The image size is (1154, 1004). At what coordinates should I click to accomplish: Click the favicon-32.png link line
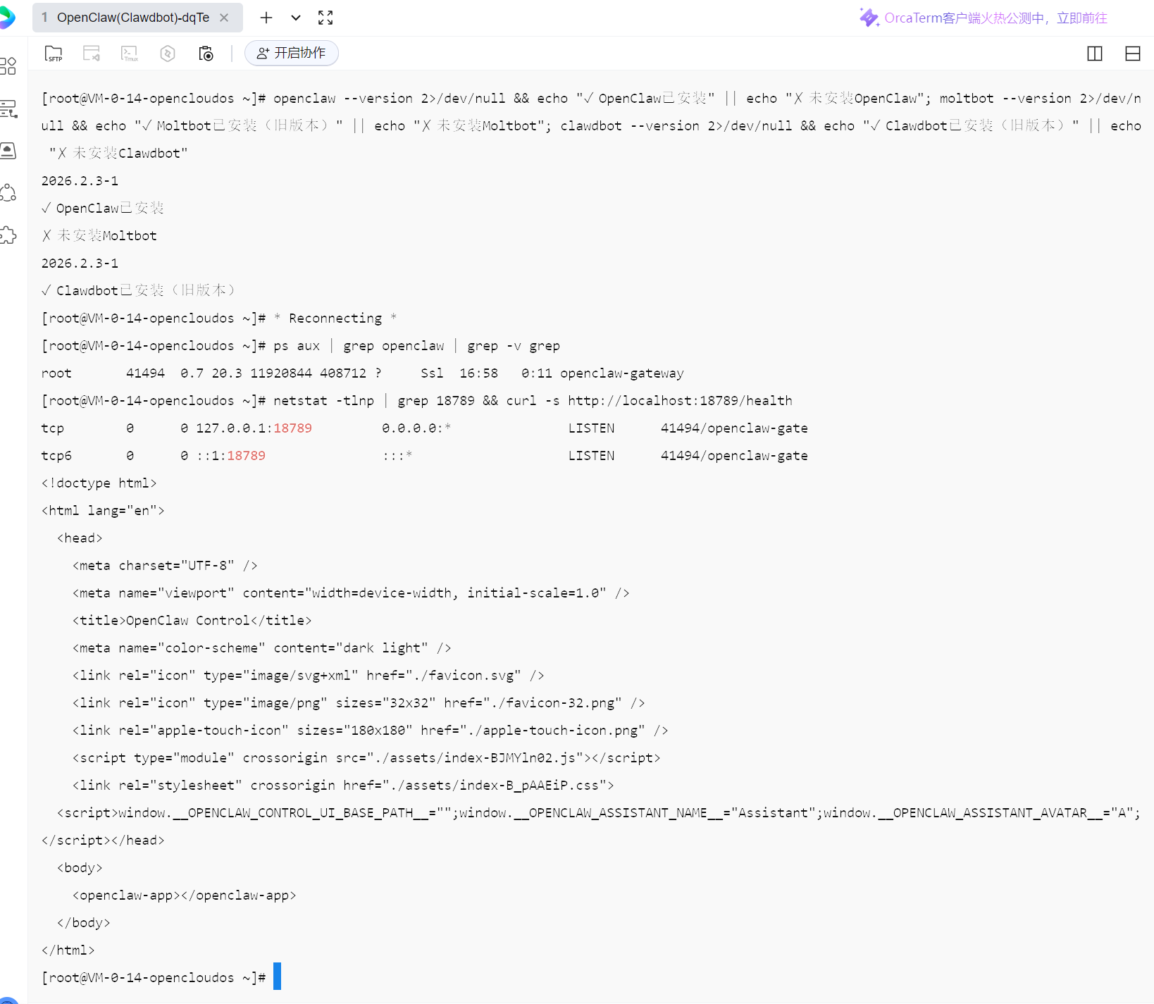(x=359, y=703)
